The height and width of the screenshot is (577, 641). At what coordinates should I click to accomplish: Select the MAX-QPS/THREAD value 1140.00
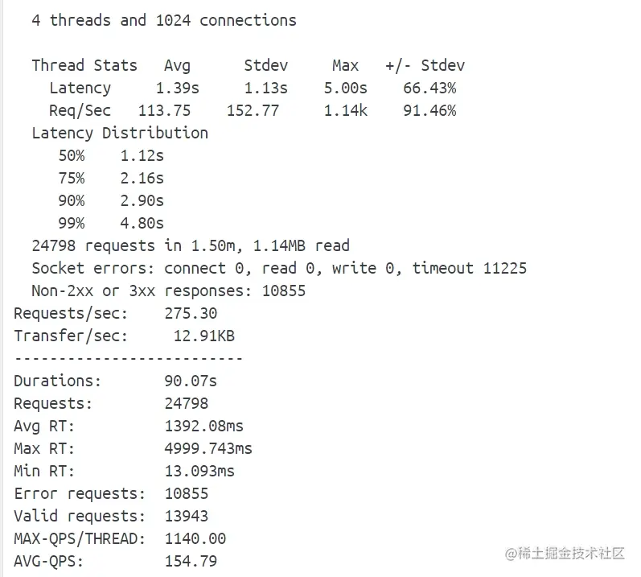(195, 539)
